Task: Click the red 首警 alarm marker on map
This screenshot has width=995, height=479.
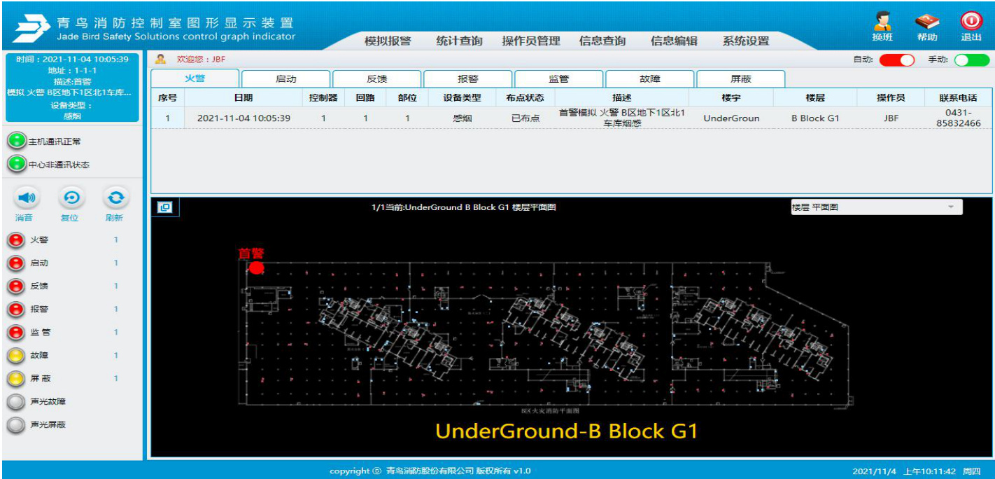Action: click(x=257, y=268)
